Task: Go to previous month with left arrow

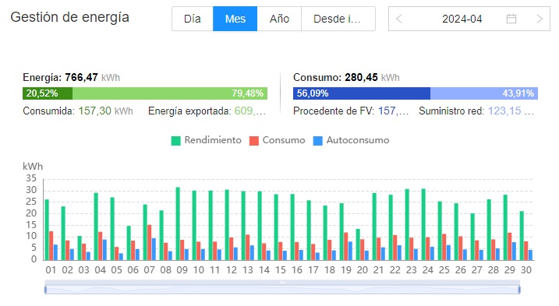Action: 399,19
